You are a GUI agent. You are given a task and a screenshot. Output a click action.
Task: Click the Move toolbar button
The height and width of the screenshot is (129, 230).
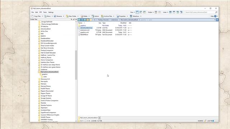[47, 16]
